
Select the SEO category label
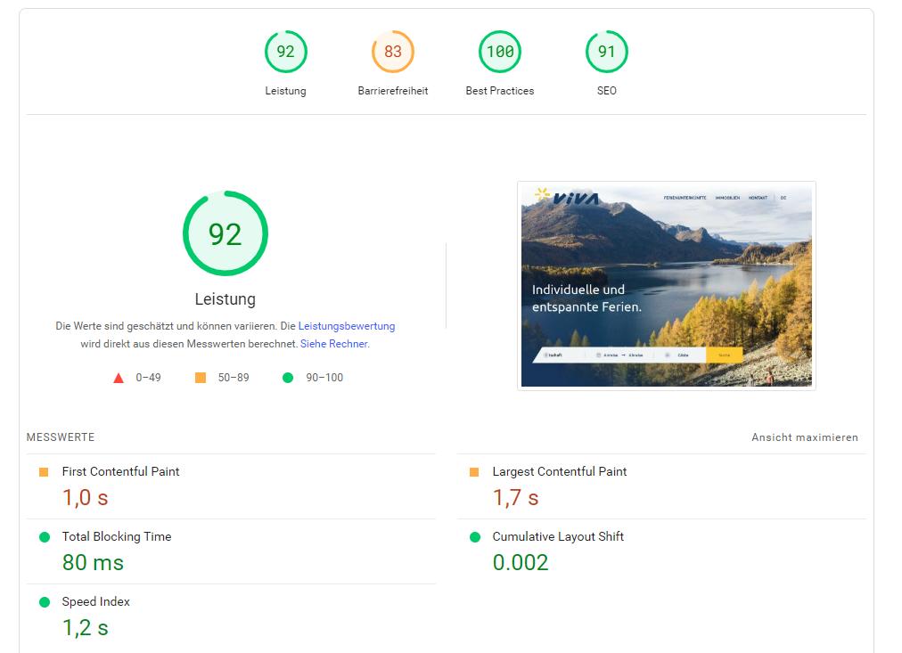(x=606, y=91)
